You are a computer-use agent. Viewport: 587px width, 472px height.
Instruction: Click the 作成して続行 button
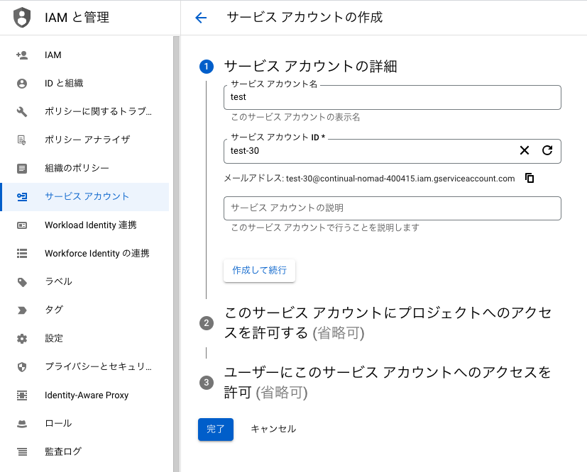point(260,270)
